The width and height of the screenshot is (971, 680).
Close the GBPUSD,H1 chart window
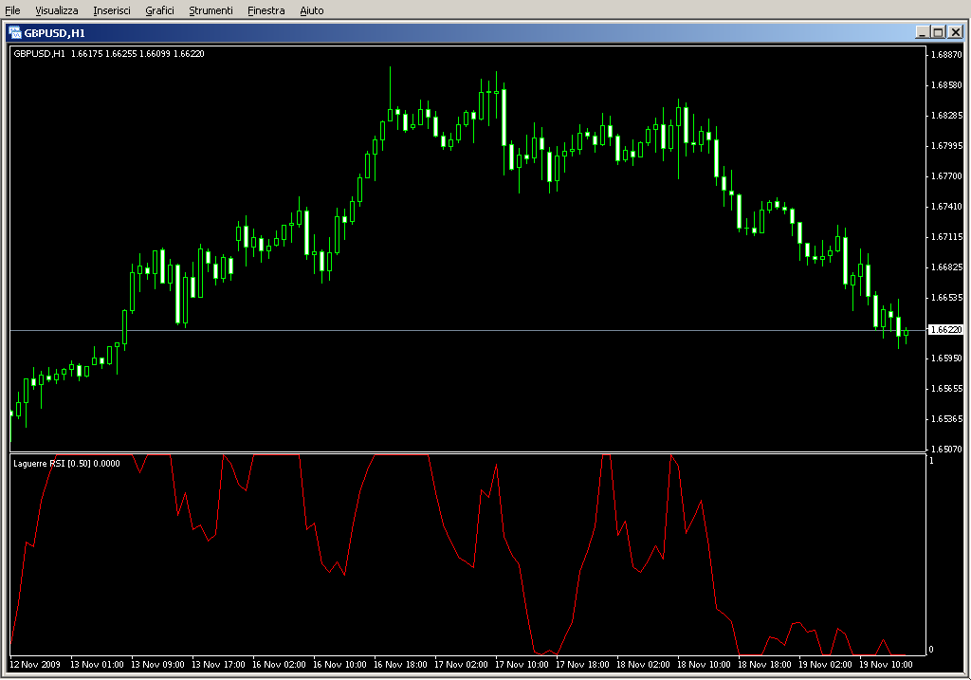pos(956,32)
